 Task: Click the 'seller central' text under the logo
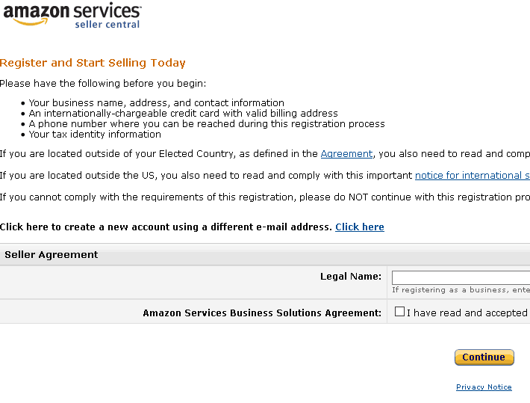[x=107, y=25]
